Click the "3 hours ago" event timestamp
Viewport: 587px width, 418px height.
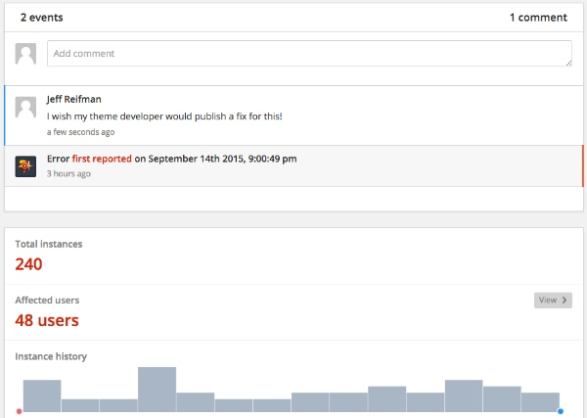[68, 174]
